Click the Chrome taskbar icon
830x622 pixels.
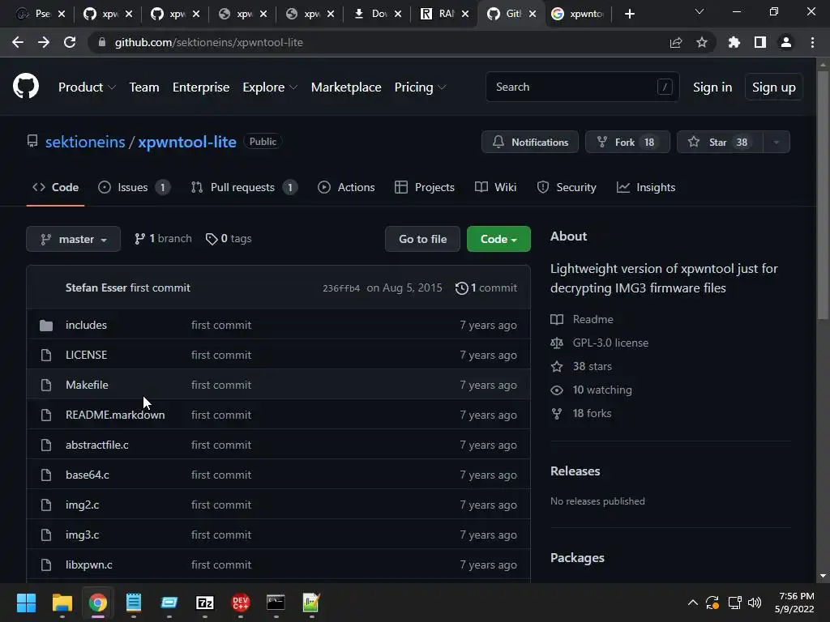point(98,603)
